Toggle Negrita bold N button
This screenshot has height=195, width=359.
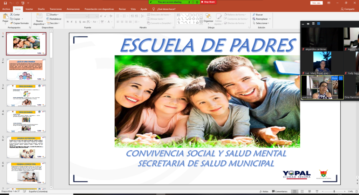pos(68,22)
